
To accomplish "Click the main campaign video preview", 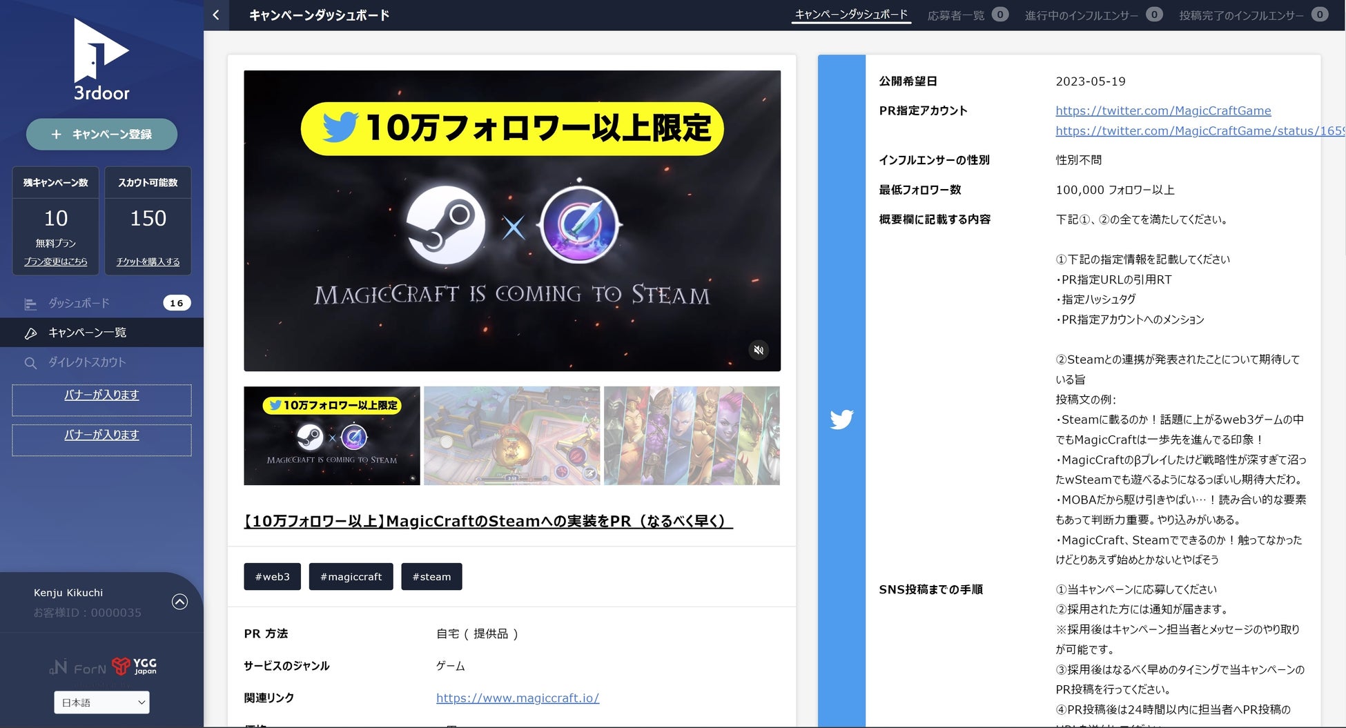I will (512, 221).
